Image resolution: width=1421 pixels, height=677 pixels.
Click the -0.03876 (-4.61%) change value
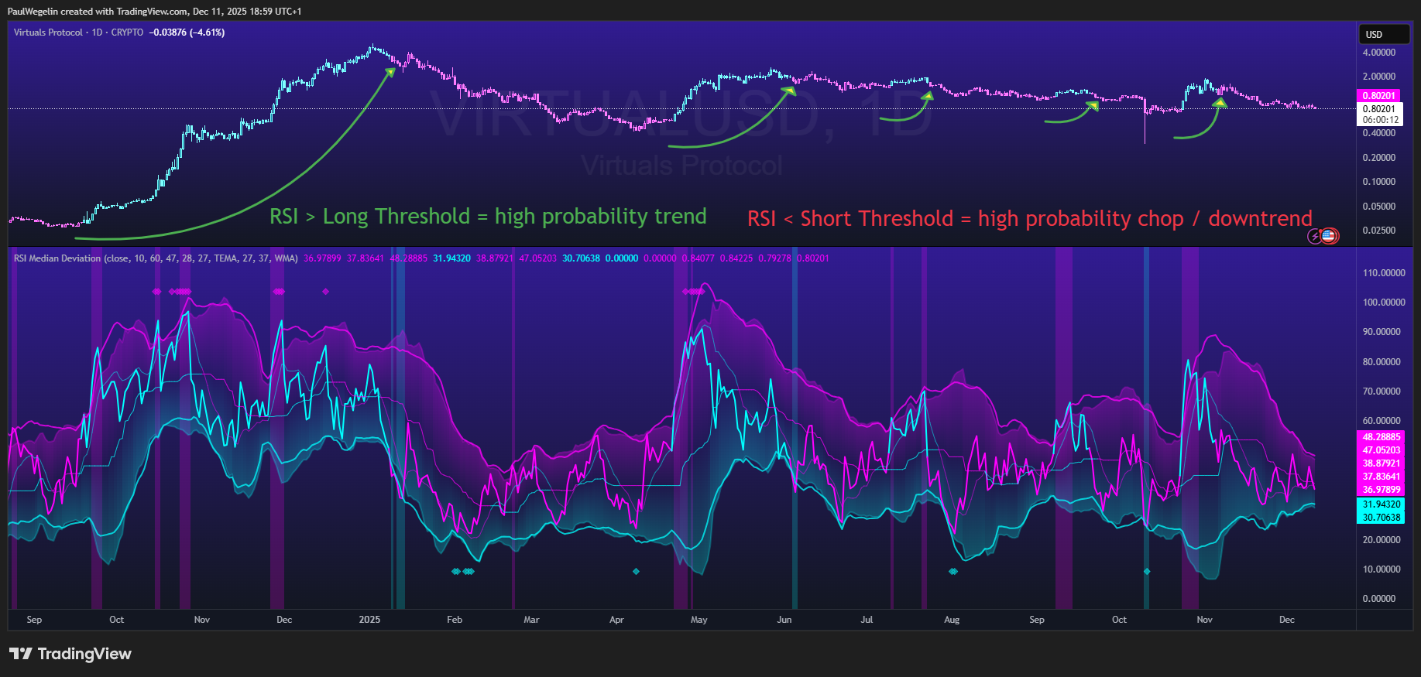click(187, 32)
